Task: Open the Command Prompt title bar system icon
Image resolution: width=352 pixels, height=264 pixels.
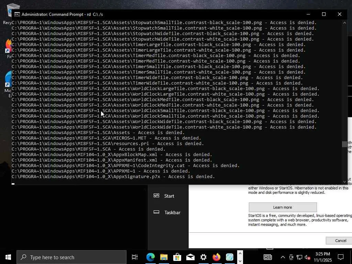Action: coord(17,14)
